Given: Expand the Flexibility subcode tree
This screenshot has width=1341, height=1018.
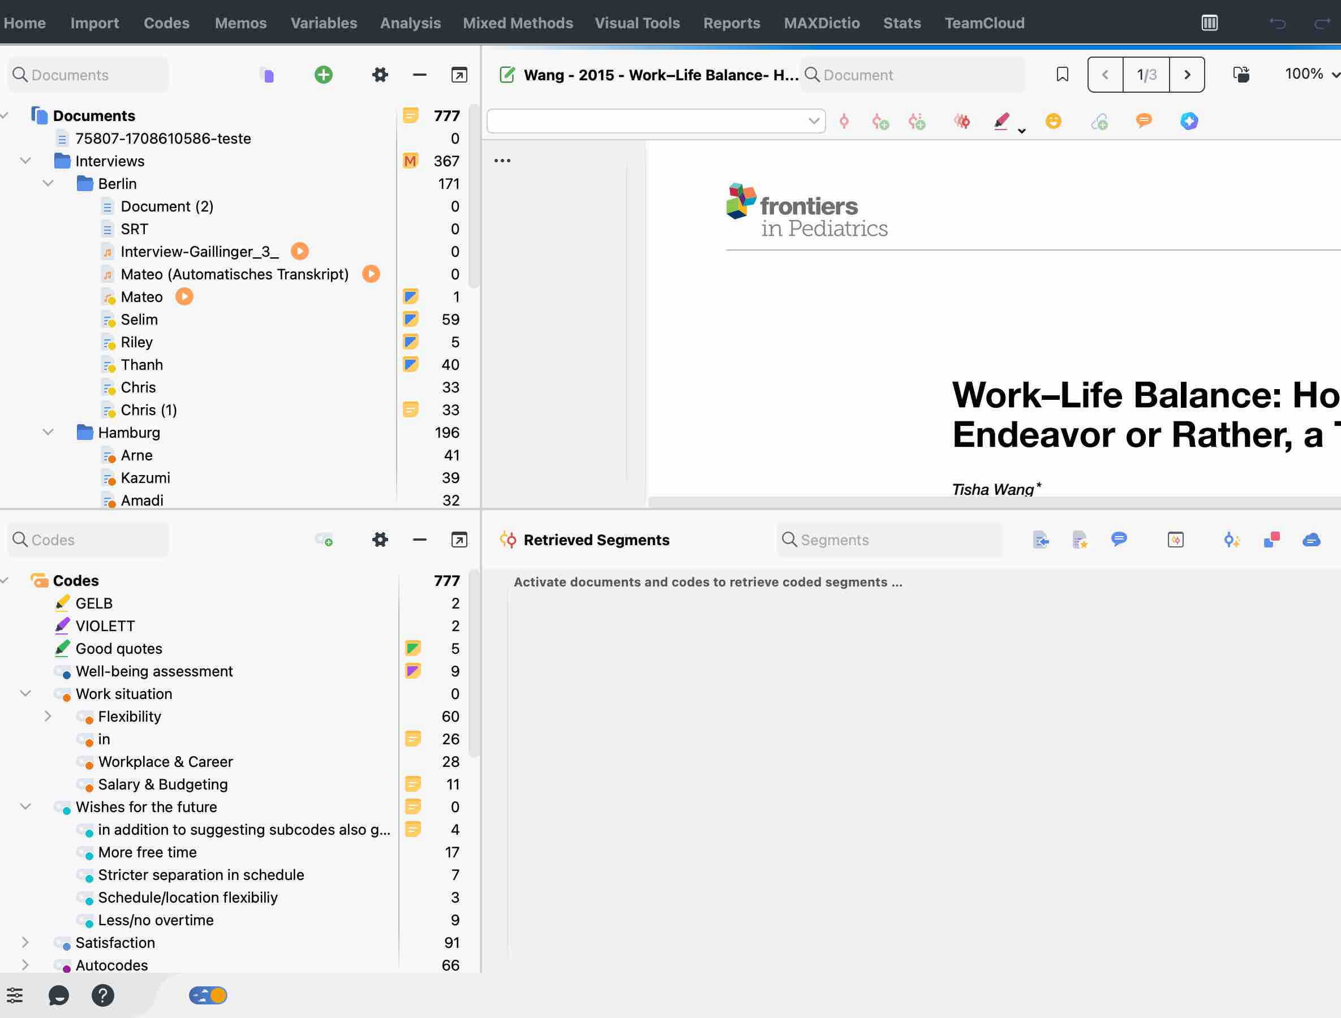Looking at the screenshot, I should click(47, 717).
